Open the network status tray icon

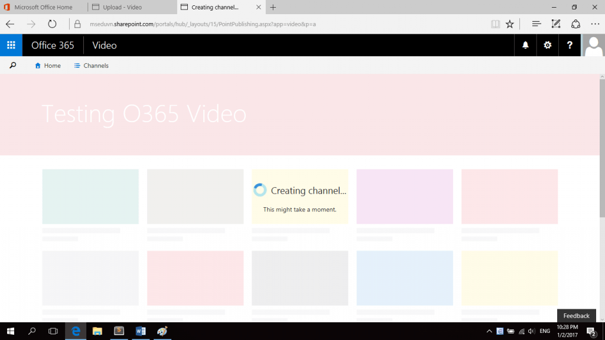click(521, 331)
